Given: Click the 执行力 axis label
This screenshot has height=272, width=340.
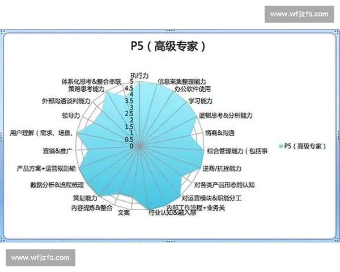Looking at the screenshot, I should pos(139,75).
